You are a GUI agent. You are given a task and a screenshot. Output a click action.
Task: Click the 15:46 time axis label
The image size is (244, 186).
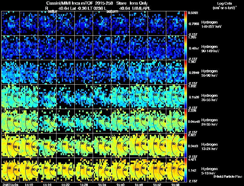pyautogui.click(x=139, y=184)
